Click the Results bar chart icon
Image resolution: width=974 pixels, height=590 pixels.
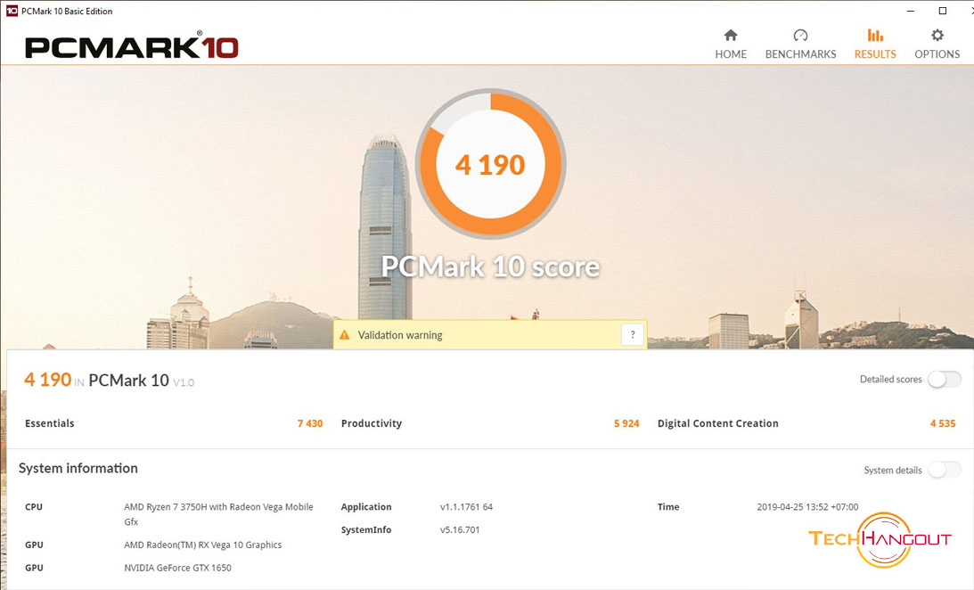point(875,35)
